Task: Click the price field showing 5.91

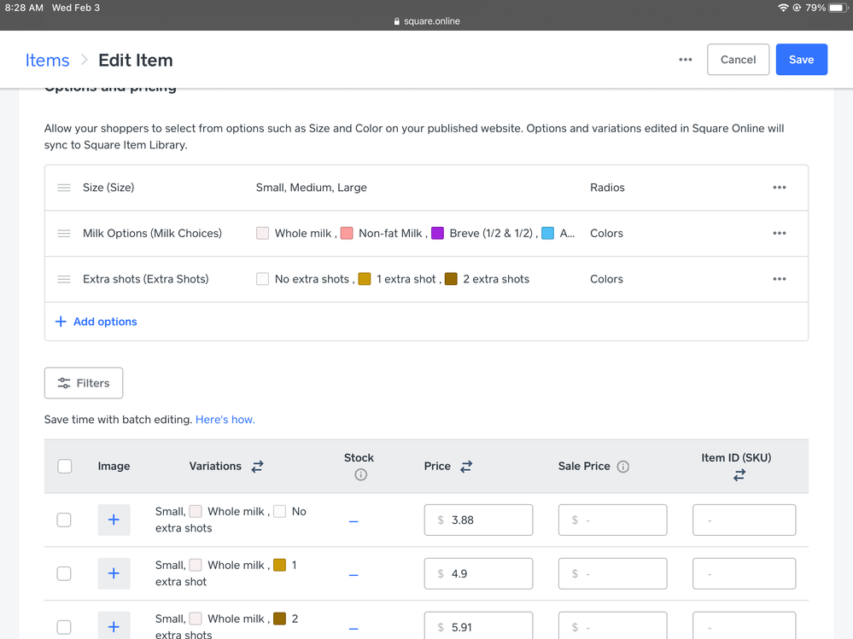Action: (x=478, y=626)
